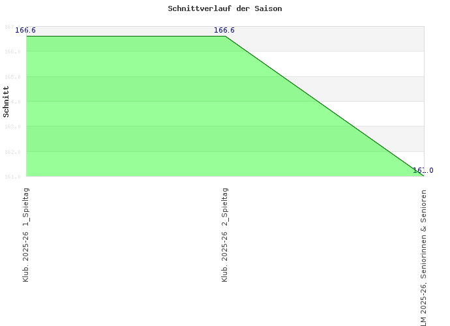Click the 165.0 y-axis tick label
The height and width of the screenshot is (326, 450).
14,77
